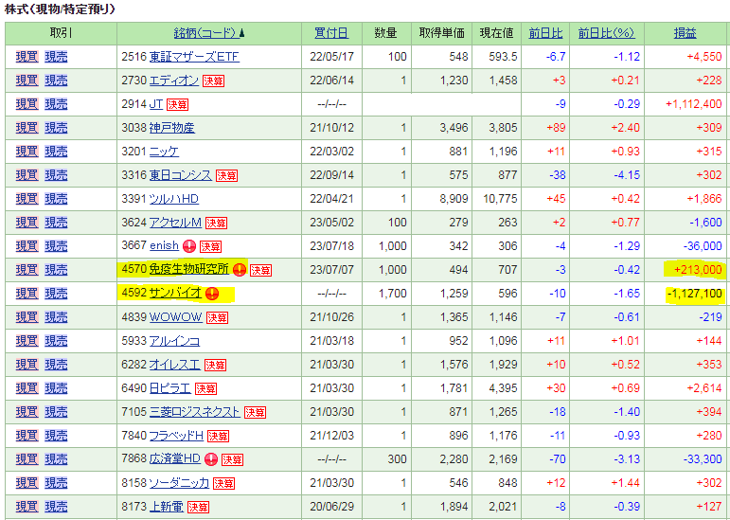Open 神戸物産 stock link
Screen dimensions: 730x520
[172, 128]
